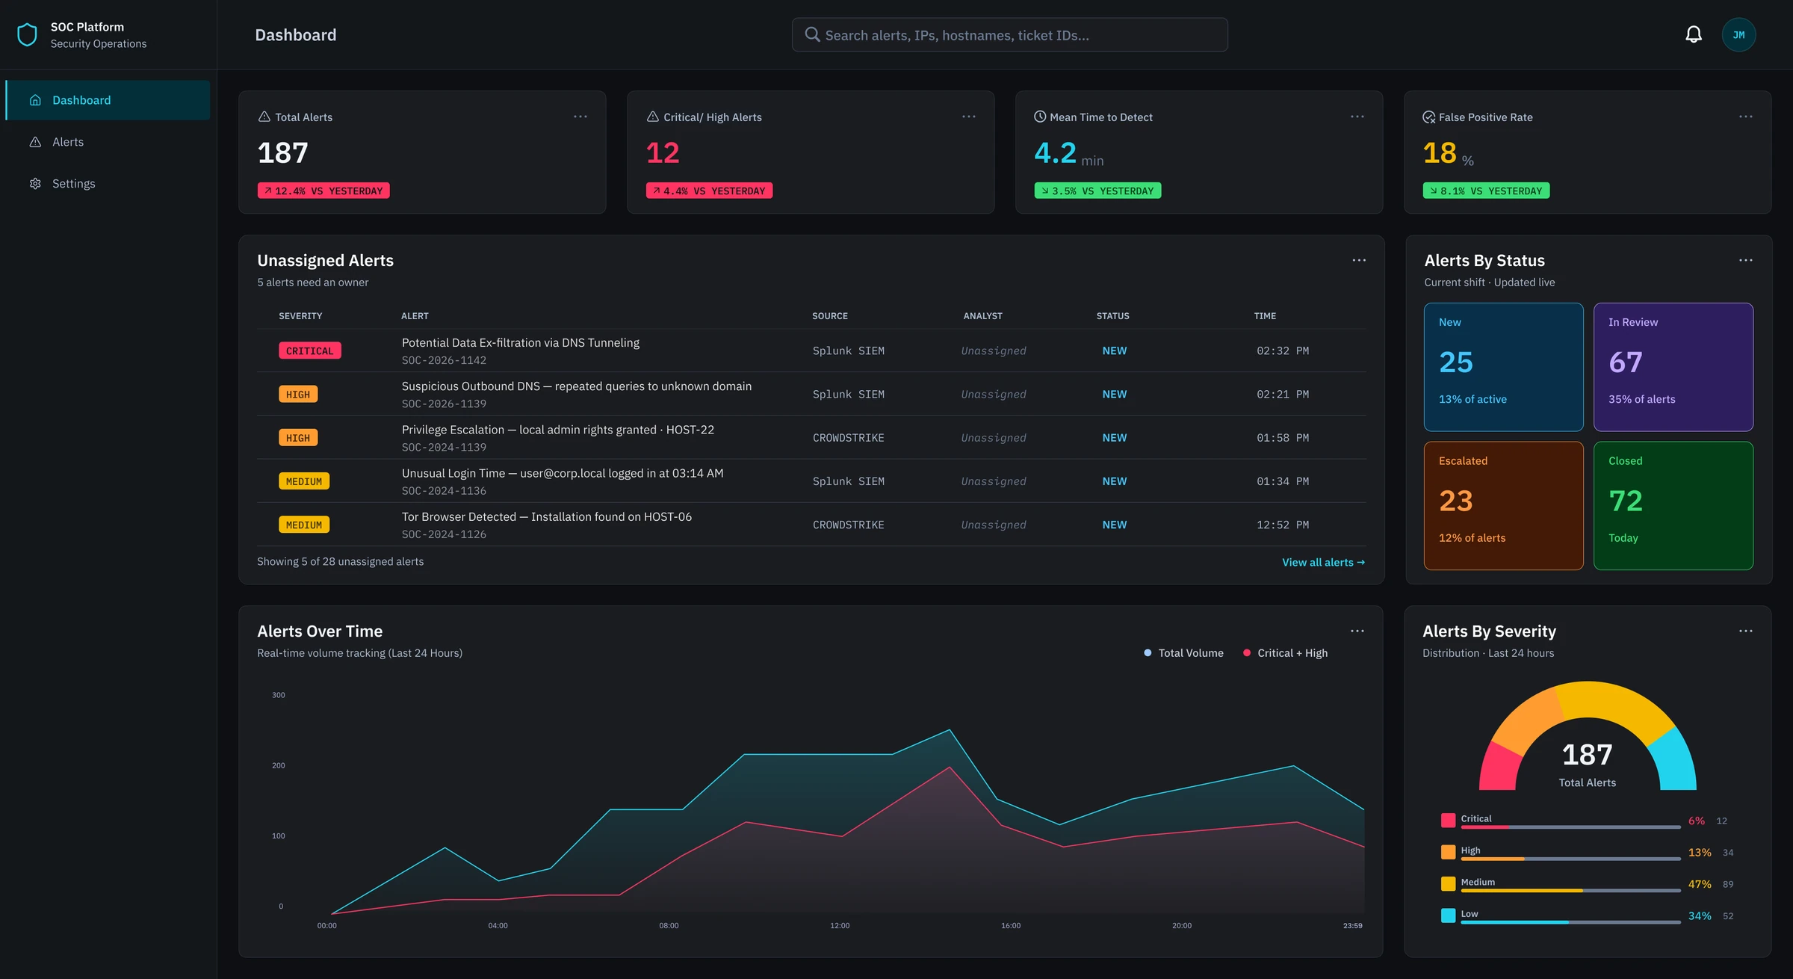Select the DNS Tunneling critical alert row

click(x=811, y=350)
